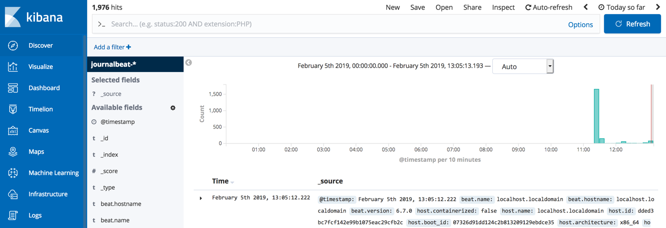Open the Infrastructure icon

point(13,194)
